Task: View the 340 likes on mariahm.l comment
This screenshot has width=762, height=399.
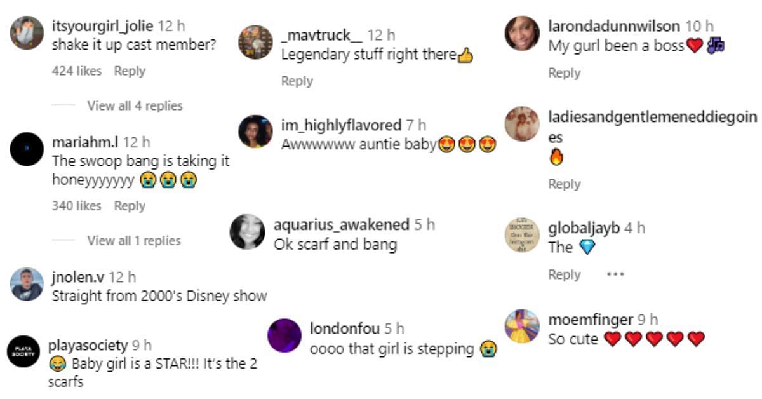Action: (x=76, y=206)
